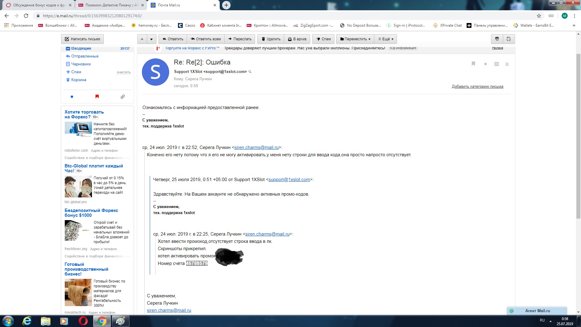Click the Спам toolbar button
The image size is (581, 327).
tap(323, 39)
